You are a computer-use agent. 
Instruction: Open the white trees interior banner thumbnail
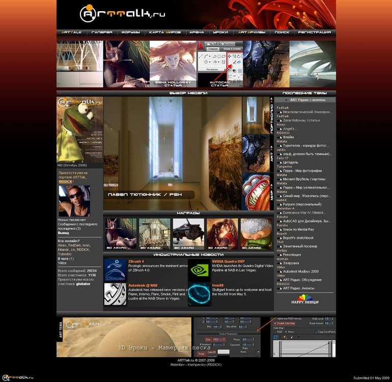pos(80,64)
